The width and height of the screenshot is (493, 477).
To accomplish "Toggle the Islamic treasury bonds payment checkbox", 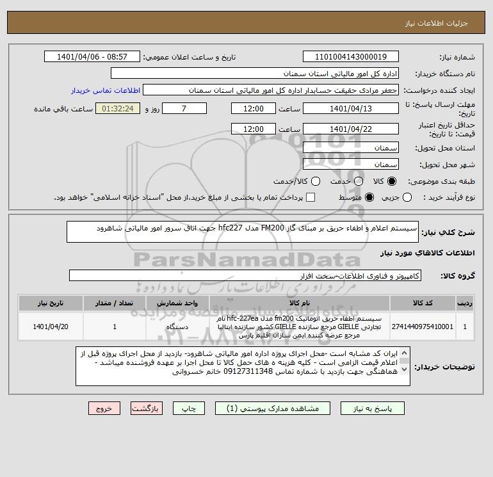I will pyautogui.click(x=311, y=197).
